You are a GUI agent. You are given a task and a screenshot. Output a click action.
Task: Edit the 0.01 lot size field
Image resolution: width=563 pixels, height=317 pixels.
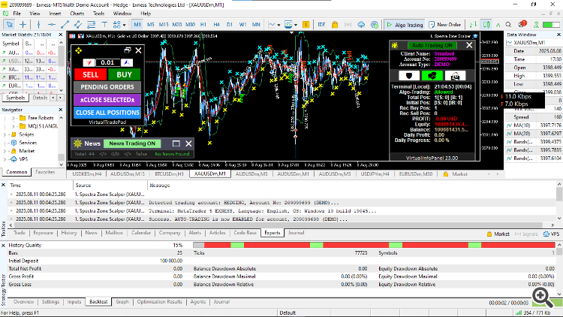click(x=107, y=62)
